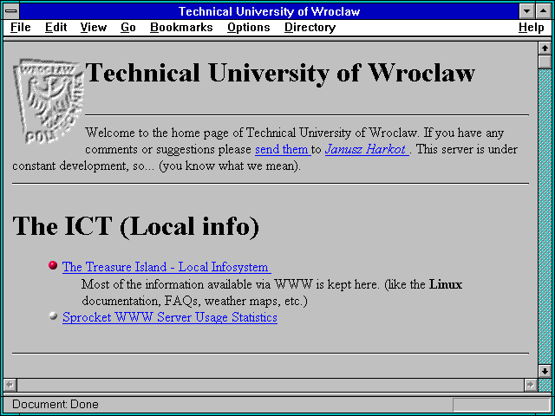Click the bold word 'Linux' in description

pyautogui.click(x=446, y=284)
